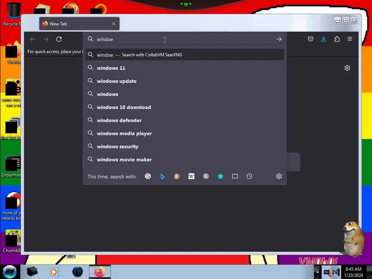Image resolution: width=372 pixels, height=279 pixels.
Task: Open the Extensions puzzle icon
Action: click(x=337, y=39)
